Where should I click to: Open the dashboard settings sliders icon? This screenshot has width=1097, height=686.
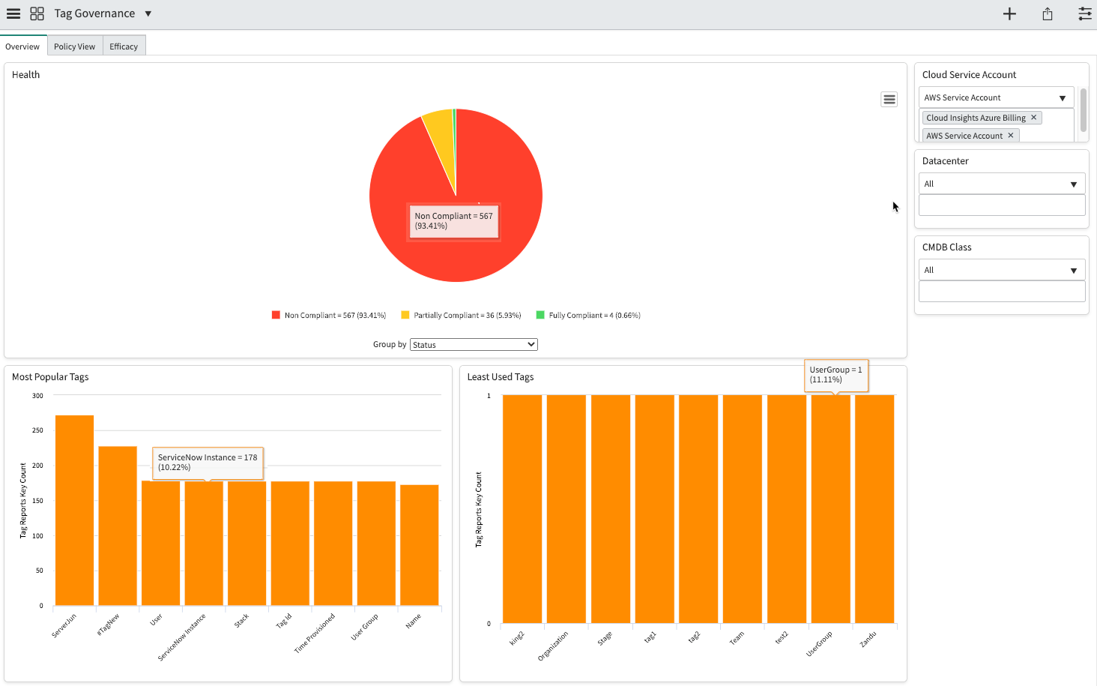[1084, 13]
